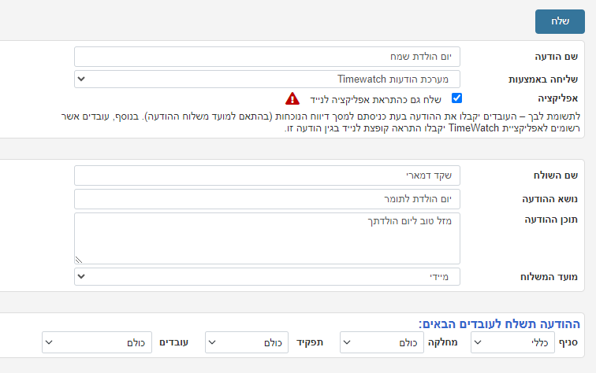596x373 pixels.
Task: Click the שם השולח sender name field
Action: [x=267, y=175]
